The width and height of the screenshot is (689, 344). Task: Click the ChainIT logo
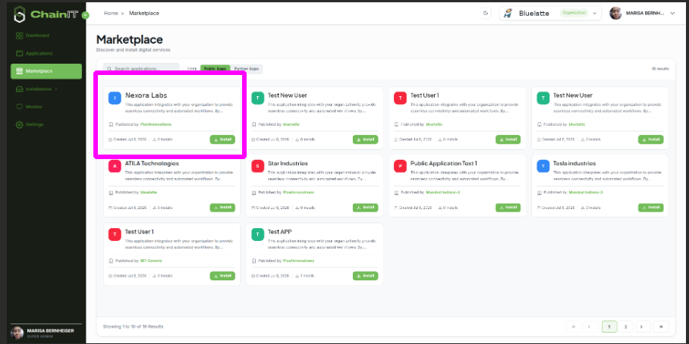coord(46,14)
